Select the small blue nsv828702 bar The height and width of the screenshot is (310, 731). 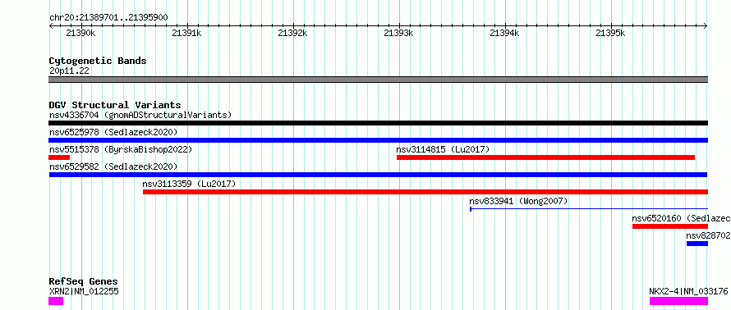point(697,244)
